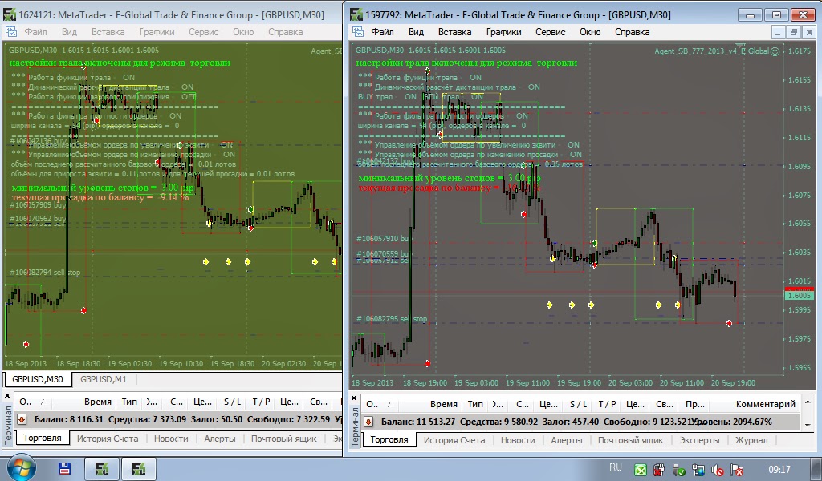Click balance row icon in left terminal

pyautogui.click(x=22, y=419)
